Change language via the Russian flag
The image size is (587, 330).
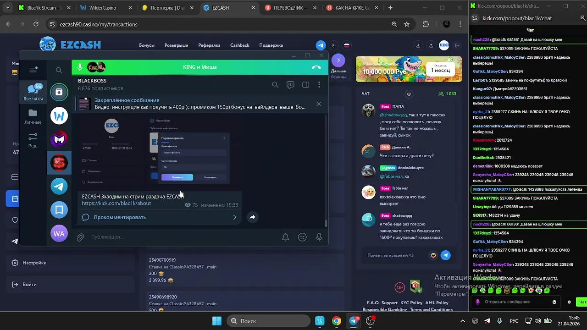347,45
